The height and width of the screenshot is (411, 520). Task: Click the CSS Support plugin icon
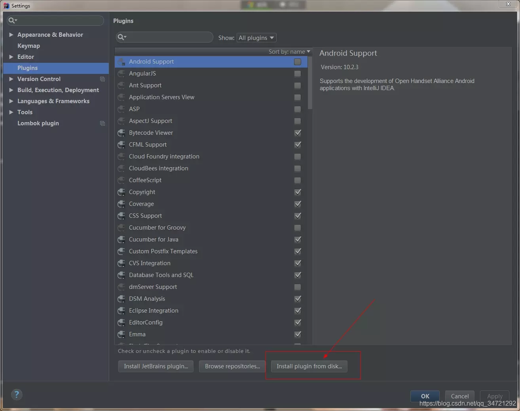pos(121,216)
